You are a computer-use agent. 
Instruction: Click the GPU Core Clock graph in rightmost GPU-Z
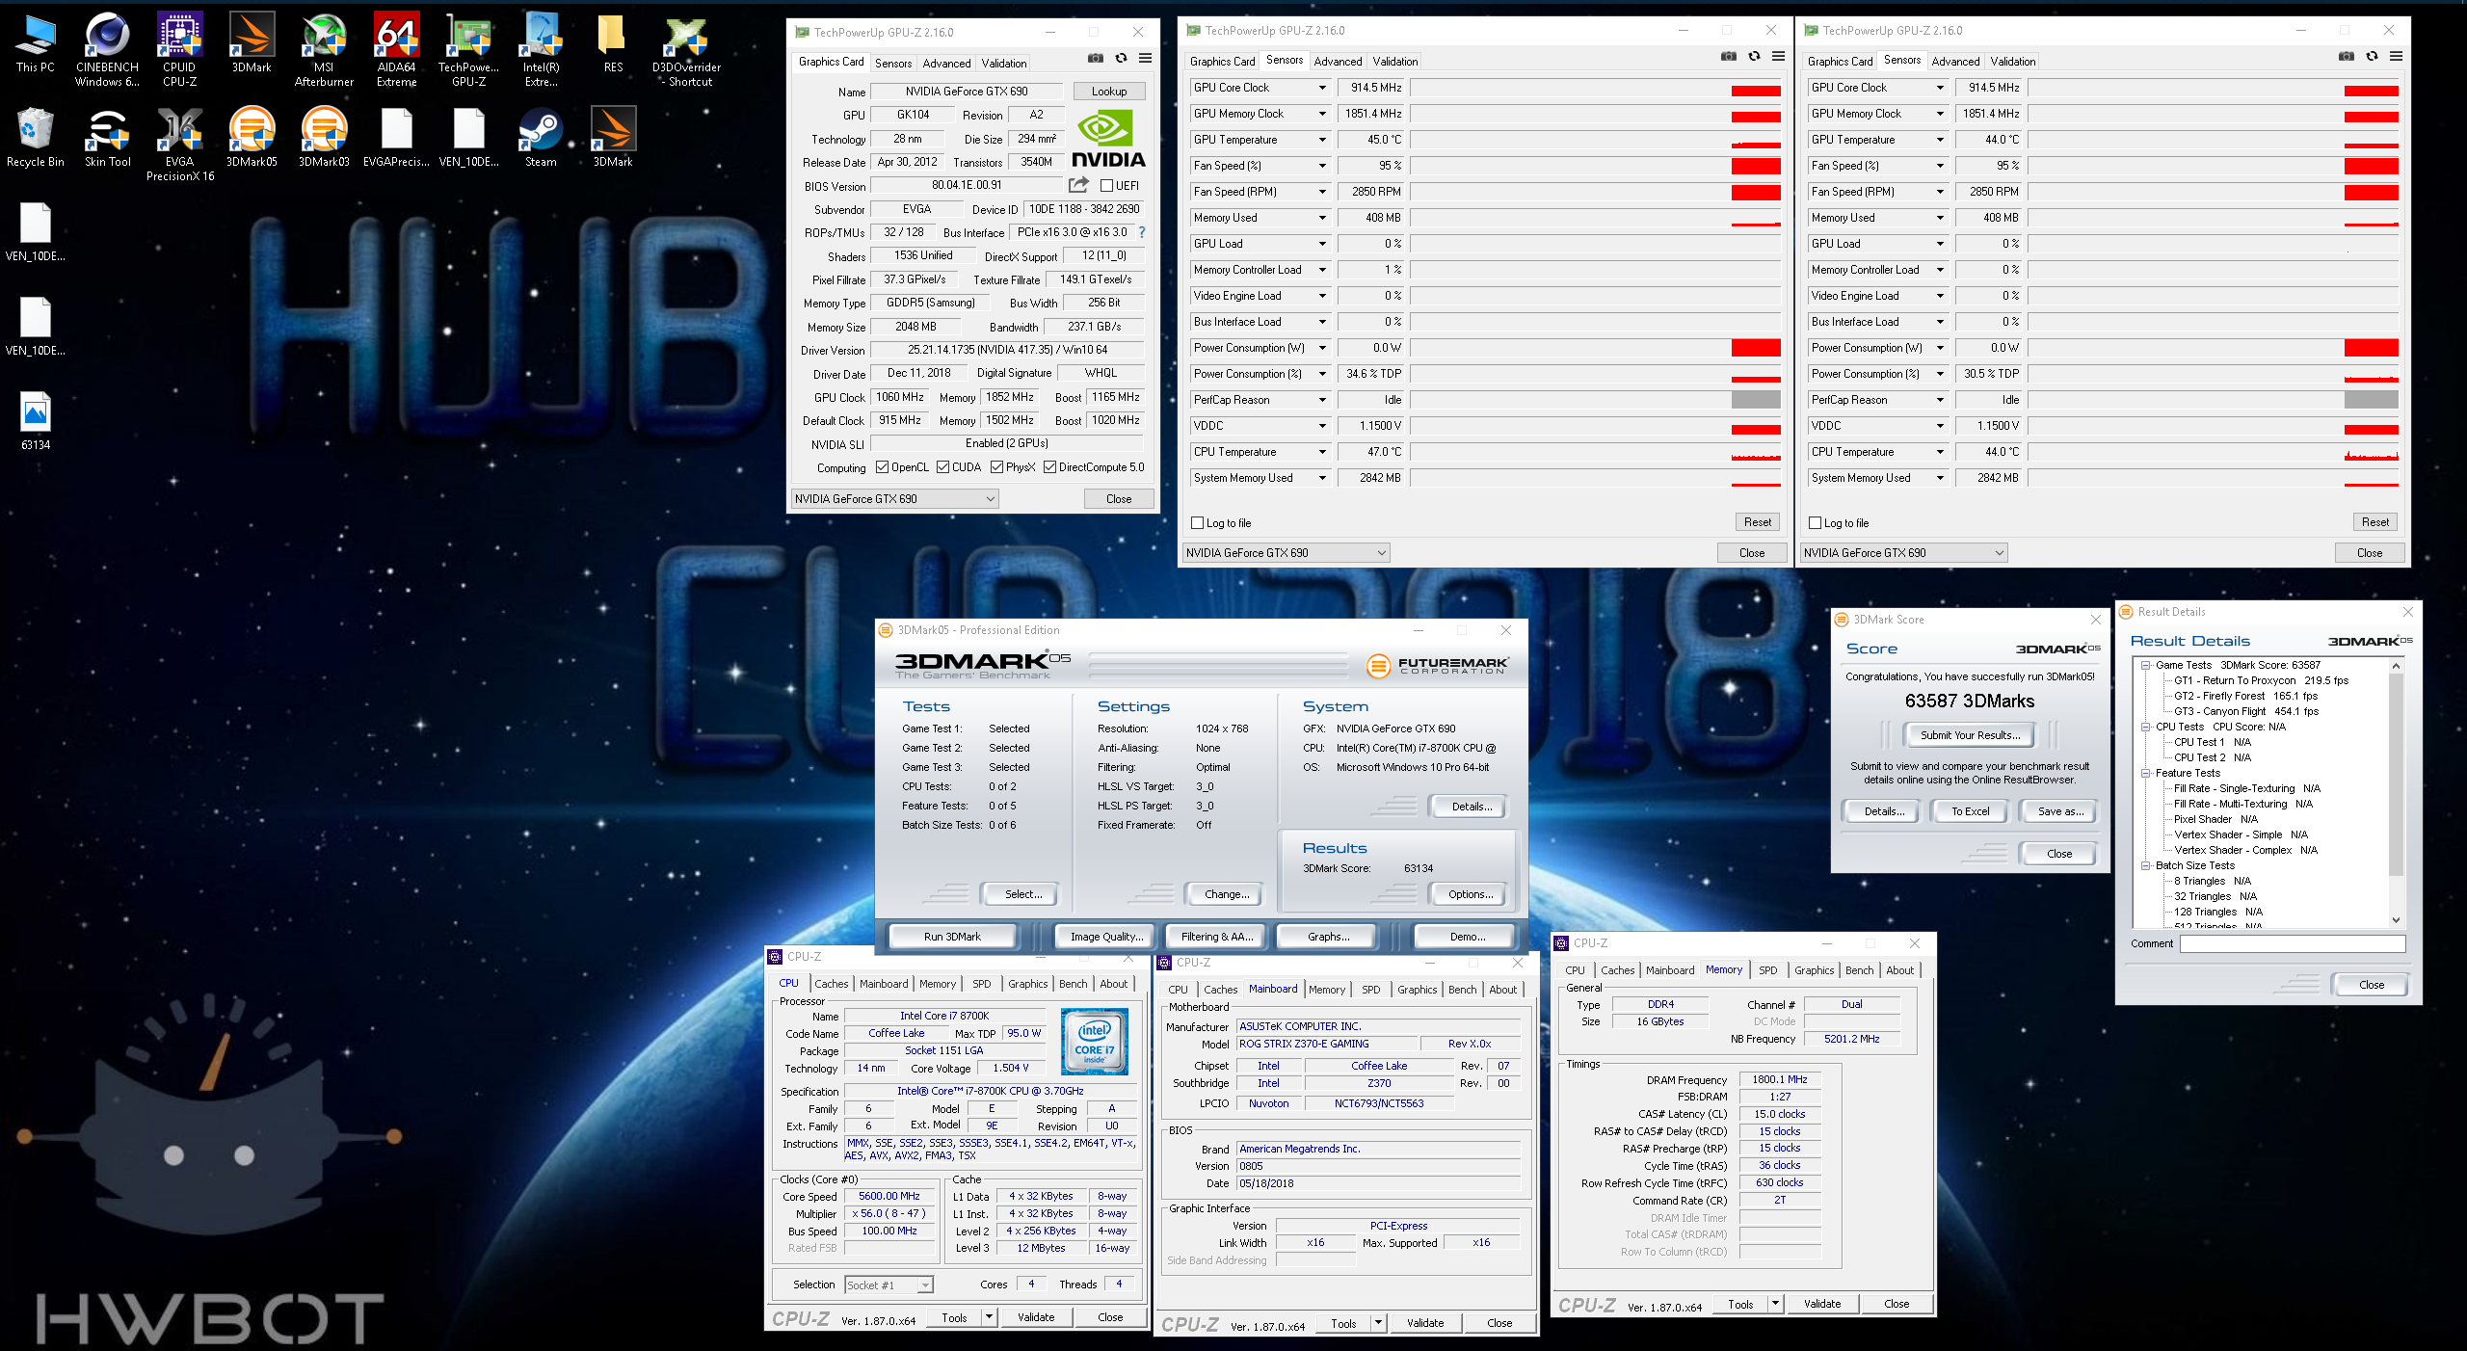pos(2214,88)
